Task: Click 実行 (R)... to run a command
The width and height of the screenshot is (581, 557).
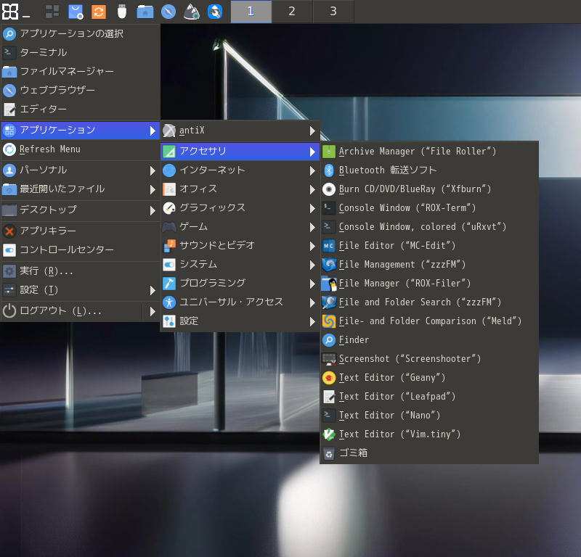Action: [46, 271]
